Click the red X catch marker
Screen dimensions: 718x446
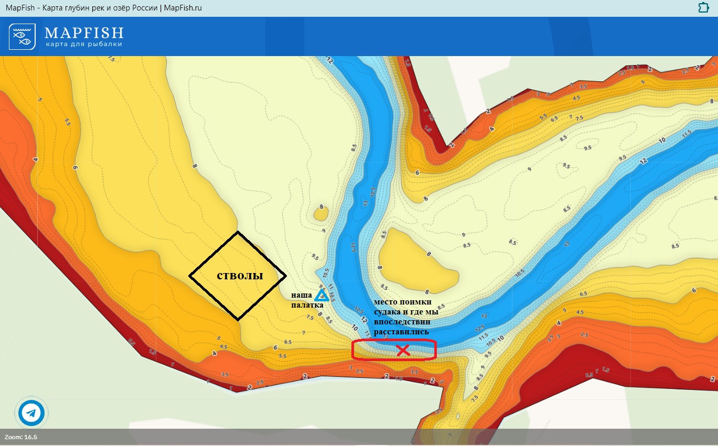pyautogui.click(x=403, y=350)
